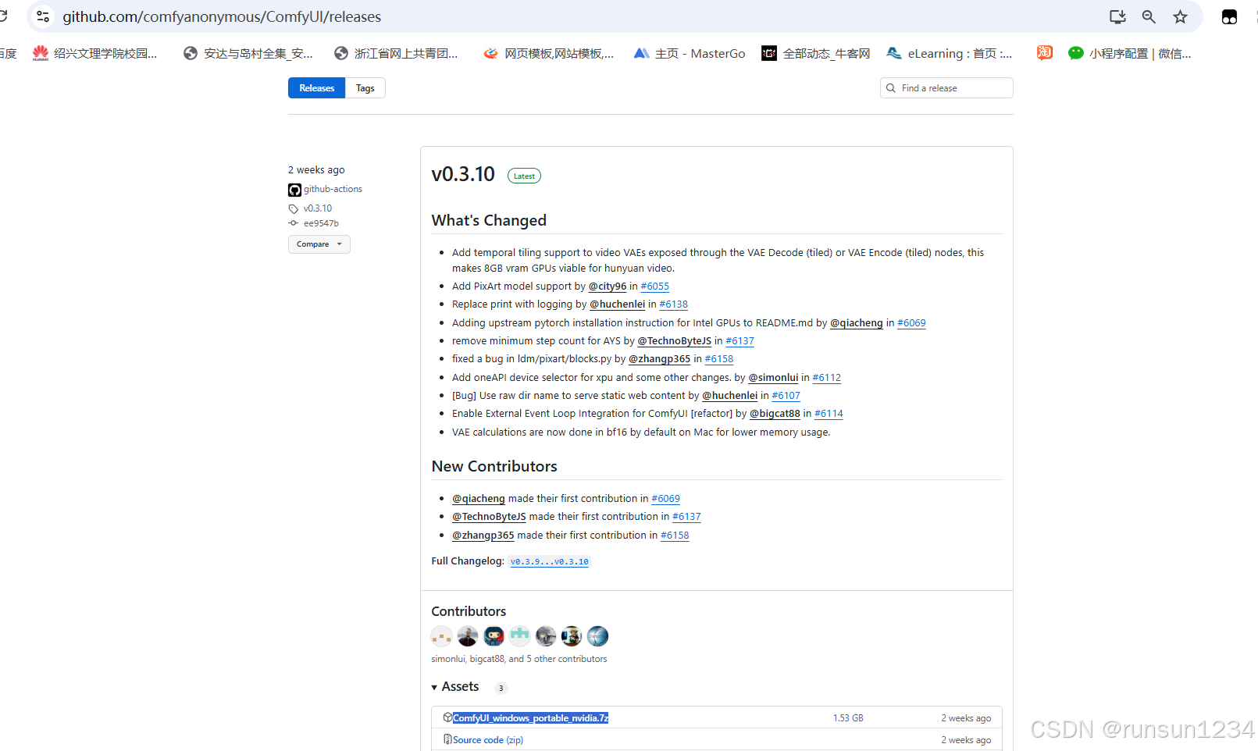1258x751 pixels.
Task: Open @TechnoByteJS link under New Contributors
Action: coord(489,517)
